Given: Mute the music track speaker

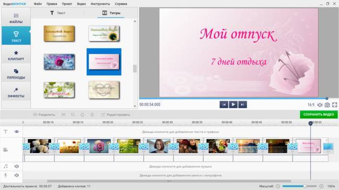Looking at the screenshot, I should pos(17,166).
